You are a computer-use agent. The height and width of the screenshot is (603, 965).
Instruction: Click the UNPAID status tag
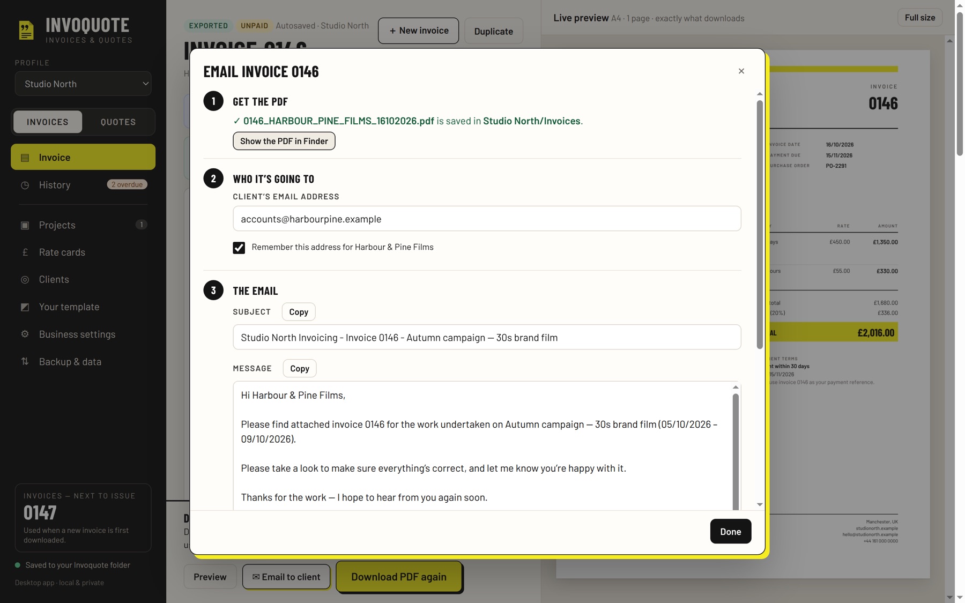tap(254, 26)
